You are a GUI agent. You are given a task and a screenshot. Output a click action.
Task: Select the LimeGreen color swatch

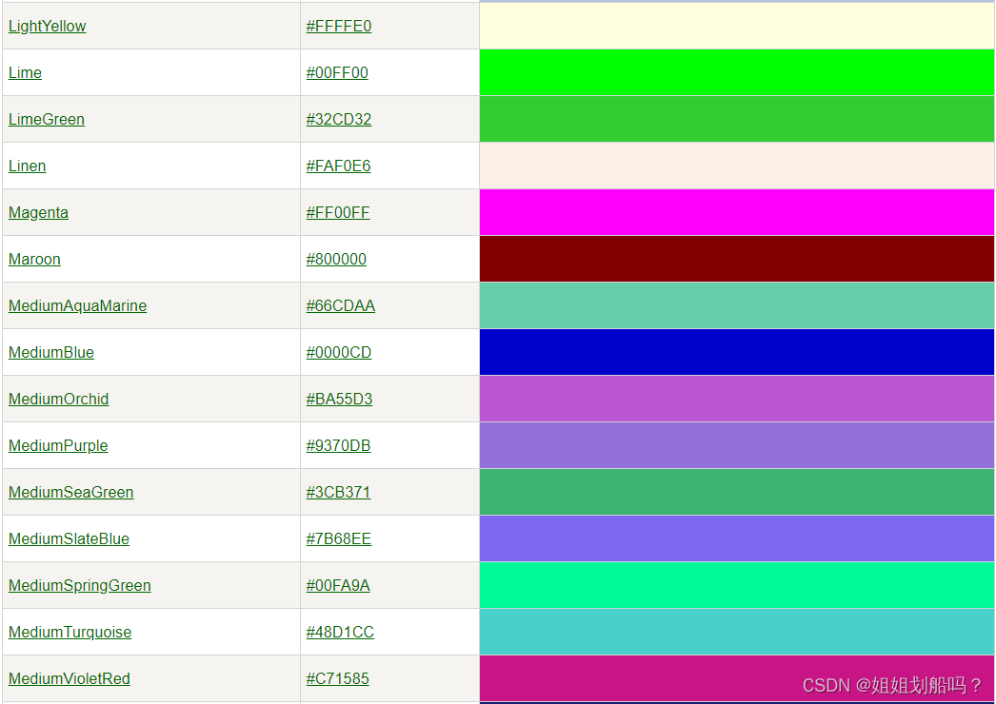click(x=737, y=119)
